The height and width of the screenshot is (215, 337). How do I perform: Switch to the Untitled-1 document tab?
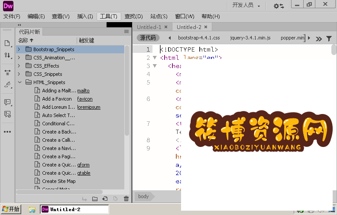149,27
